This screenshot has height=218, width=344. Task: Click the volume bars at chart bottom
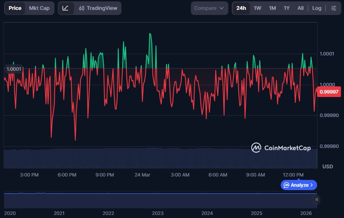coord(160,158)
